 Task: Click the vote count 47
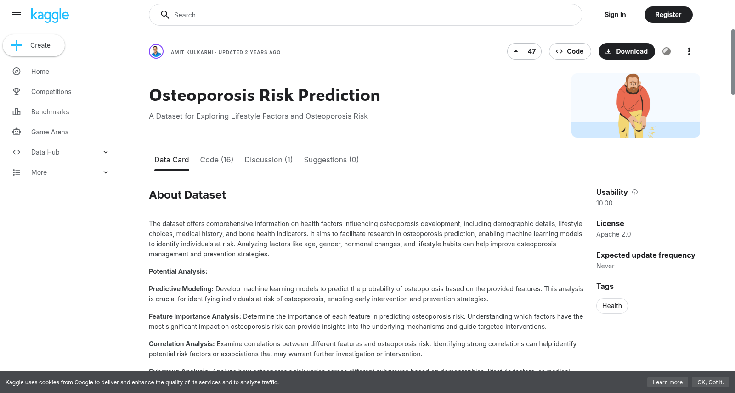532,51
